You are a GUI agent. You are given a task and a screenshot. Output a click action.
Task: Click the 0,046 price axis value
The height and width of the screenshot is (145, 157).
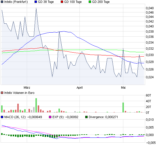(150, 12)
